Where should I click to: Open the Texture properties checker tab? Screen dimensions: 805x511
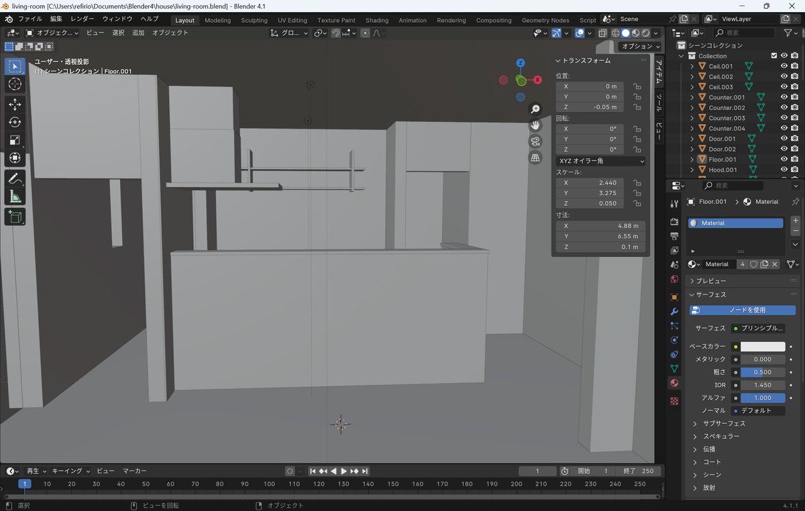tap(674, 401)
